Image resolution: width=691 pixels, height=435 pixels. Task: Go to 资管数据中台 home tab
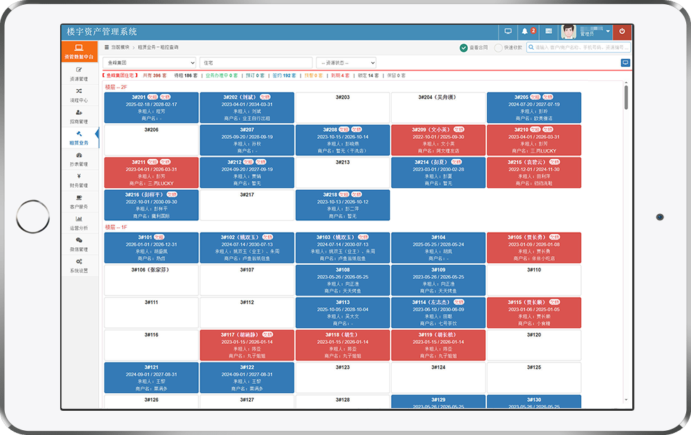click(x=79, y=52)
